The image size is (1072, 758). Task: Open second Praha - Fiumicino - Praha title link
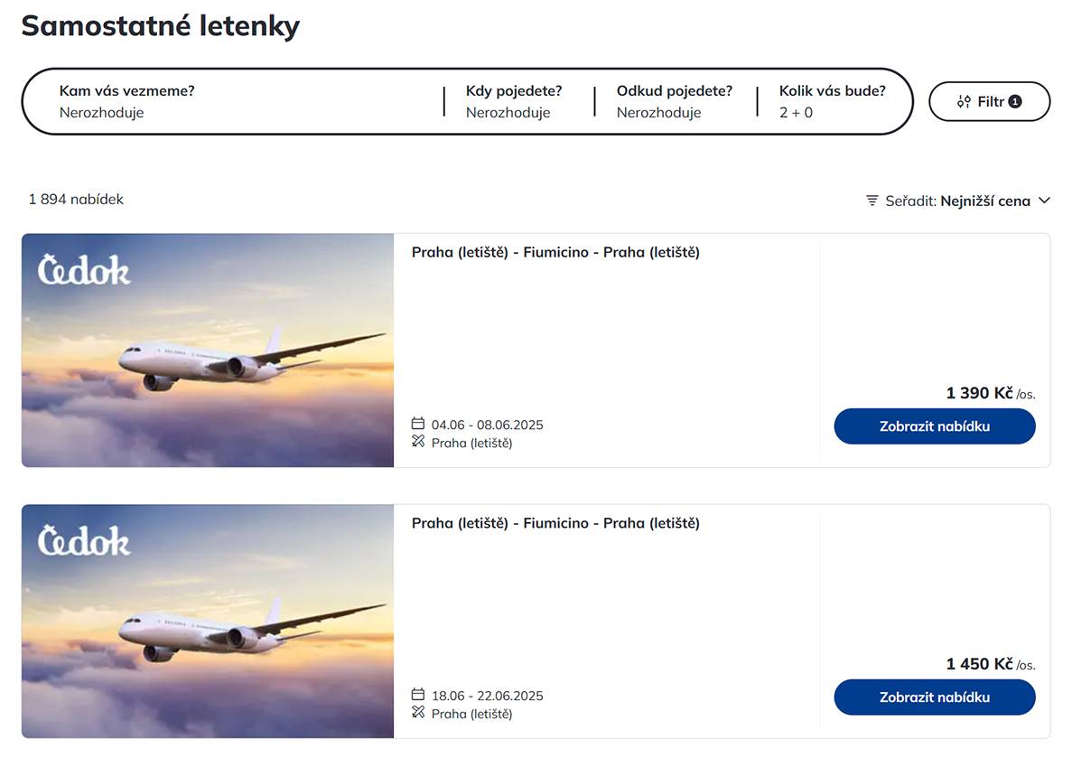click(x=555, y=523)
